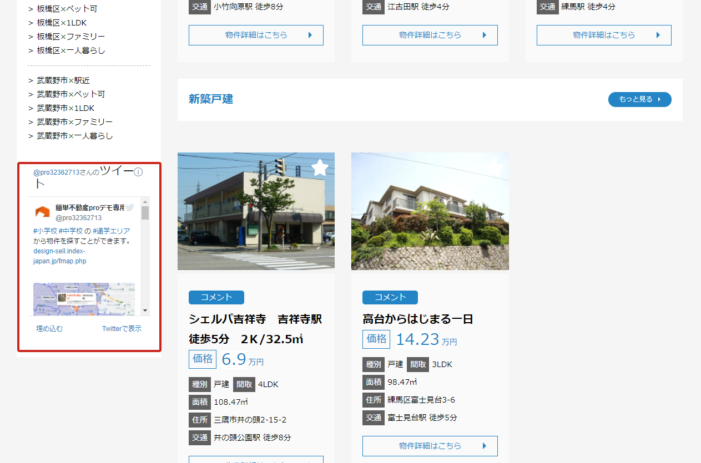The image size is (701, 463).
Task: Click the tweet widget scroll-up arrow
Action: pos(145,201)
